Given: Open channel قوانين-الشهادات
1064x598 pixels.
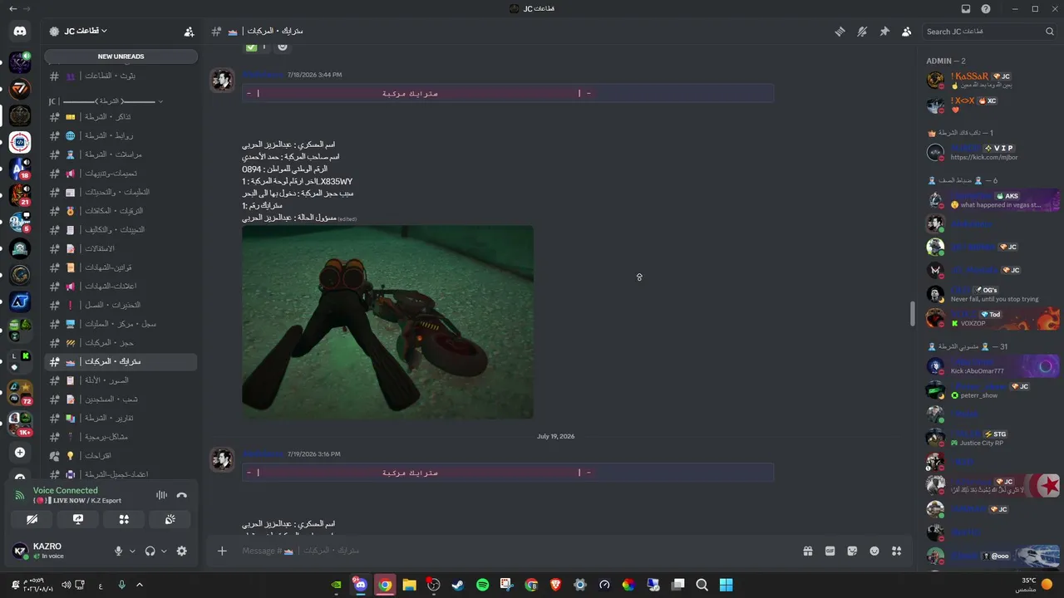Looking at the screenshot, I should tap(121, 267).
